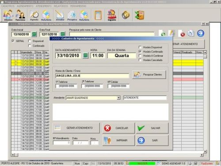The width and height of the screenshot is (221, 166).
Task: Uncheck Horário Confirmado checkbox
Action: 140,51
